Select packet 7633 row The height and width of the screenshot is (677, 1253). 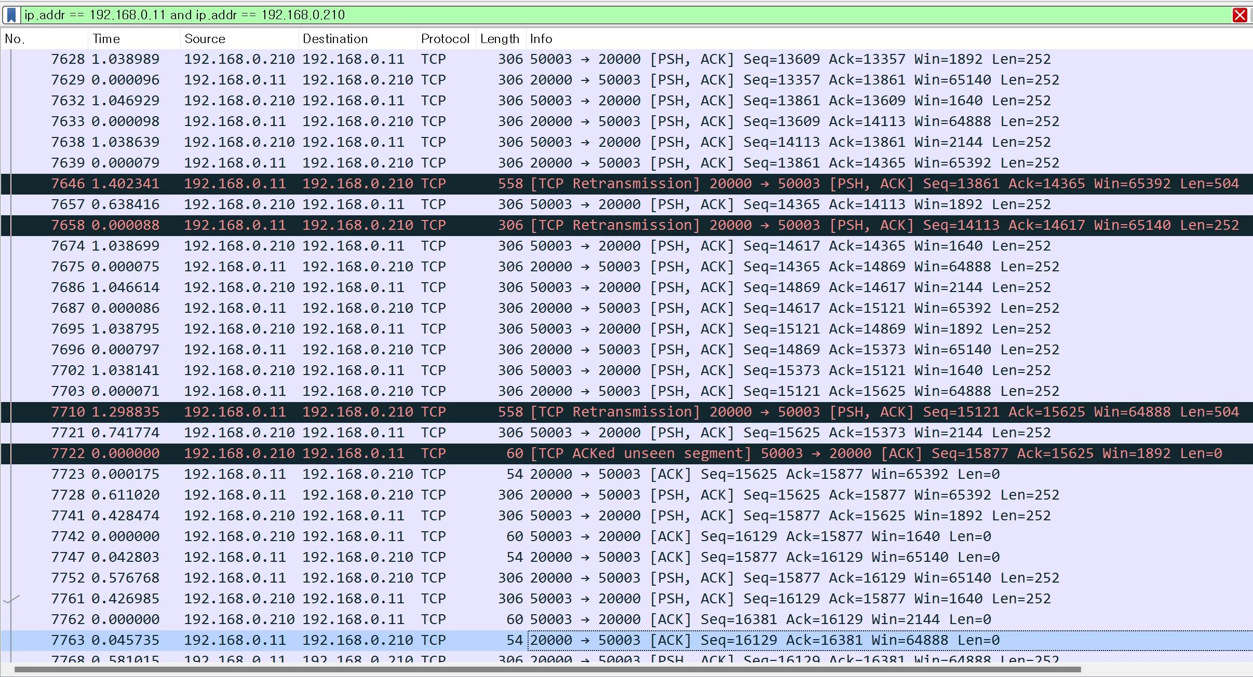[627, 121]
